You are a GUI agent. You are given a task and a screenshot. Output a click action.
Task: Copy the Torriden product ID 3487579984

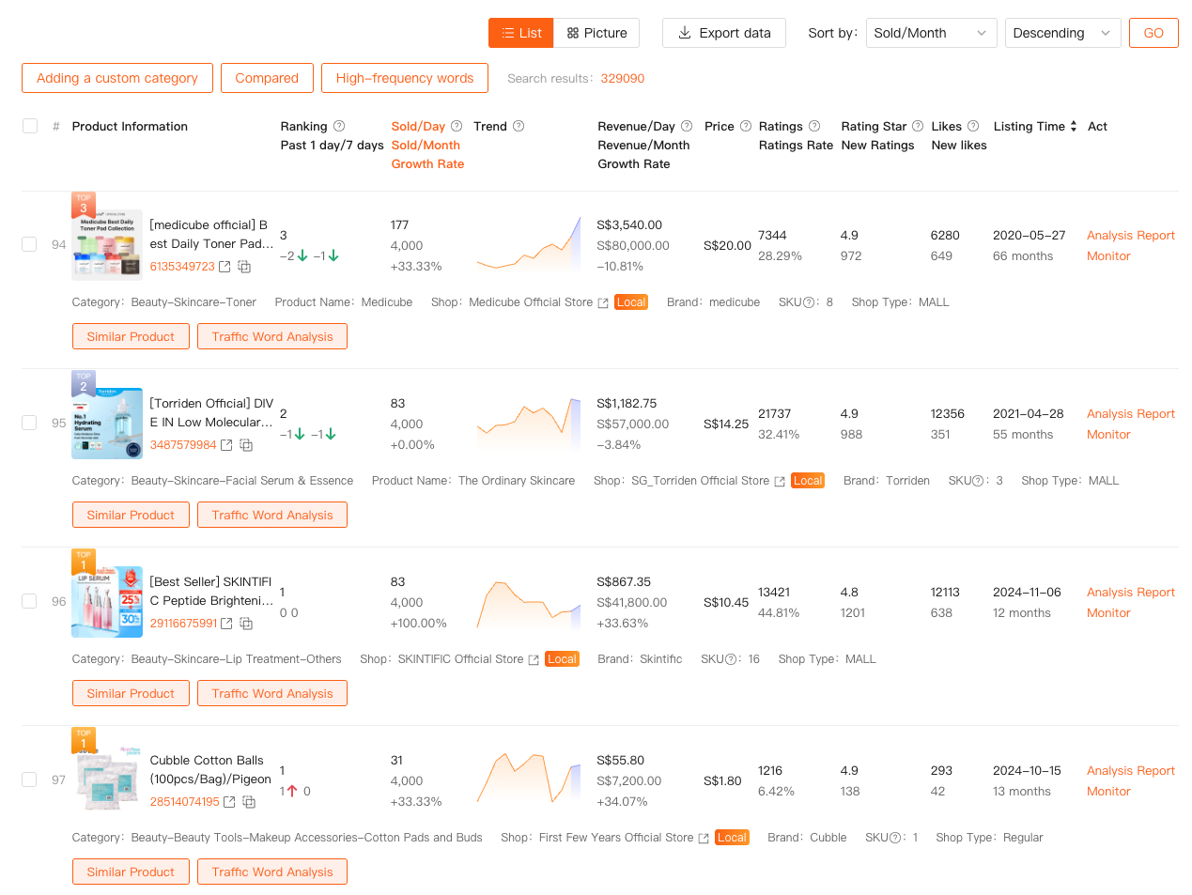coord(246,445)
